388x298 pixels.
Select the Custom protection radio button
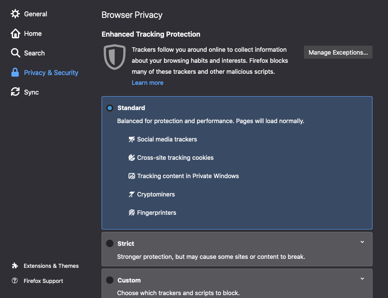click(110, 280)
